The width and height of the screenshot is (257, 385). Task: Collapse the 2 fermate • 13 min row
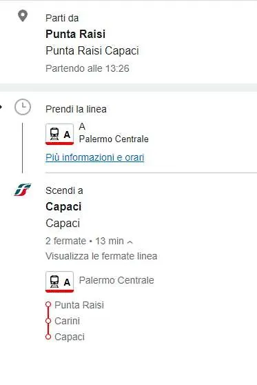tap(89, 241)
